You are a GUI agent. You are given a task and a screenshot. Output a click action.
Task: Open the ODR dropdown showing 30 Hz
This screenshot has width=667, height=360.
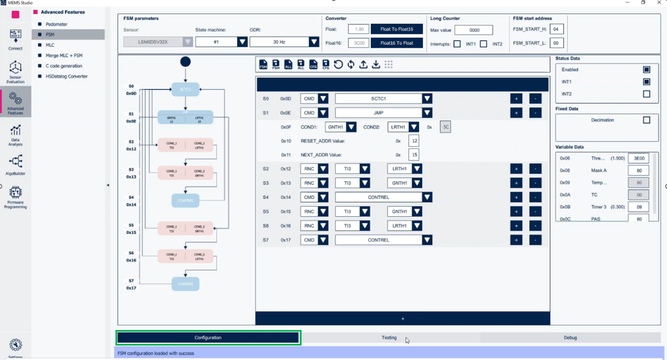(x=313, y=41)
